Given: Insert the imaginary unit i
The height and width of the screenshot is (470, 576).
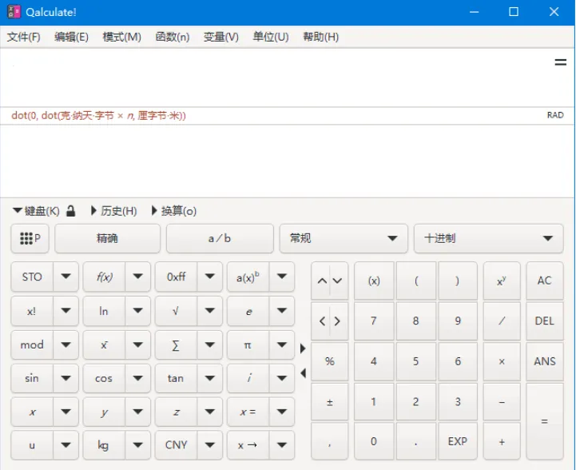Looking at the screenshot, I should click(248, 379).
